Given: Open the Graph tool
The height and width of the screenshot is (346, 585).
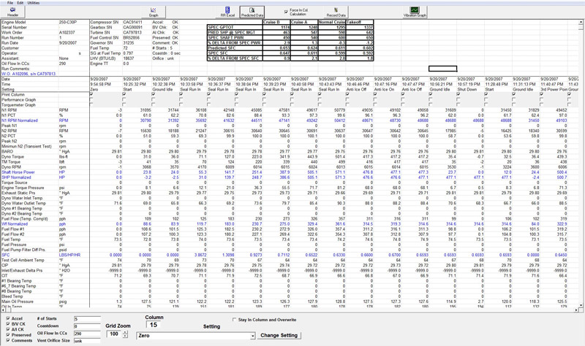Looking at the screenshot, I should [154, 12].
